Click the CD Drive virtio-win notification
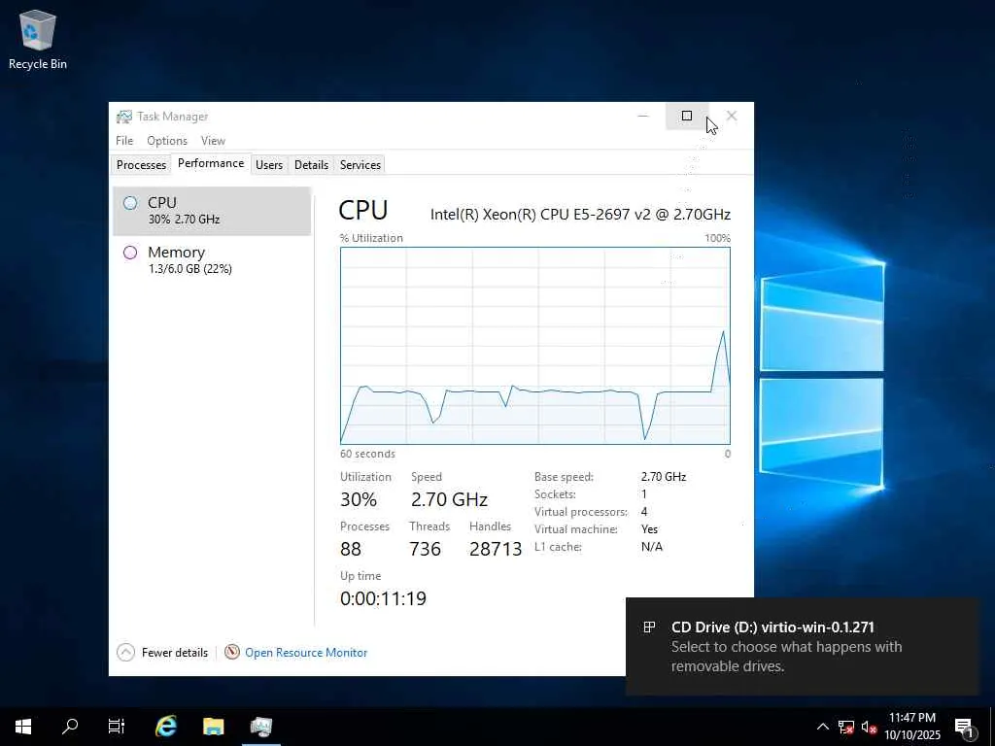This screenshot has width=995, height=746. point(802,646)
